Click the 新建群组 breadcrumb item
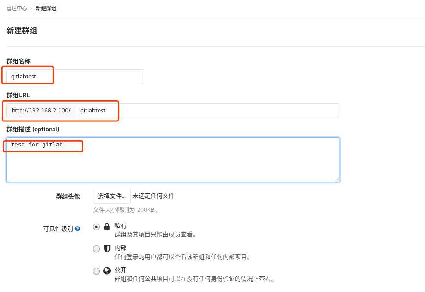 pyautogui.click(x=46, y=8)
